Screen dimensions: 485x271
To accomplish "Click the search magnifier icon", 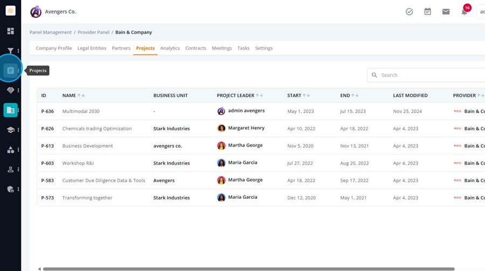I will pyautogui.click(x=375, y=75).
